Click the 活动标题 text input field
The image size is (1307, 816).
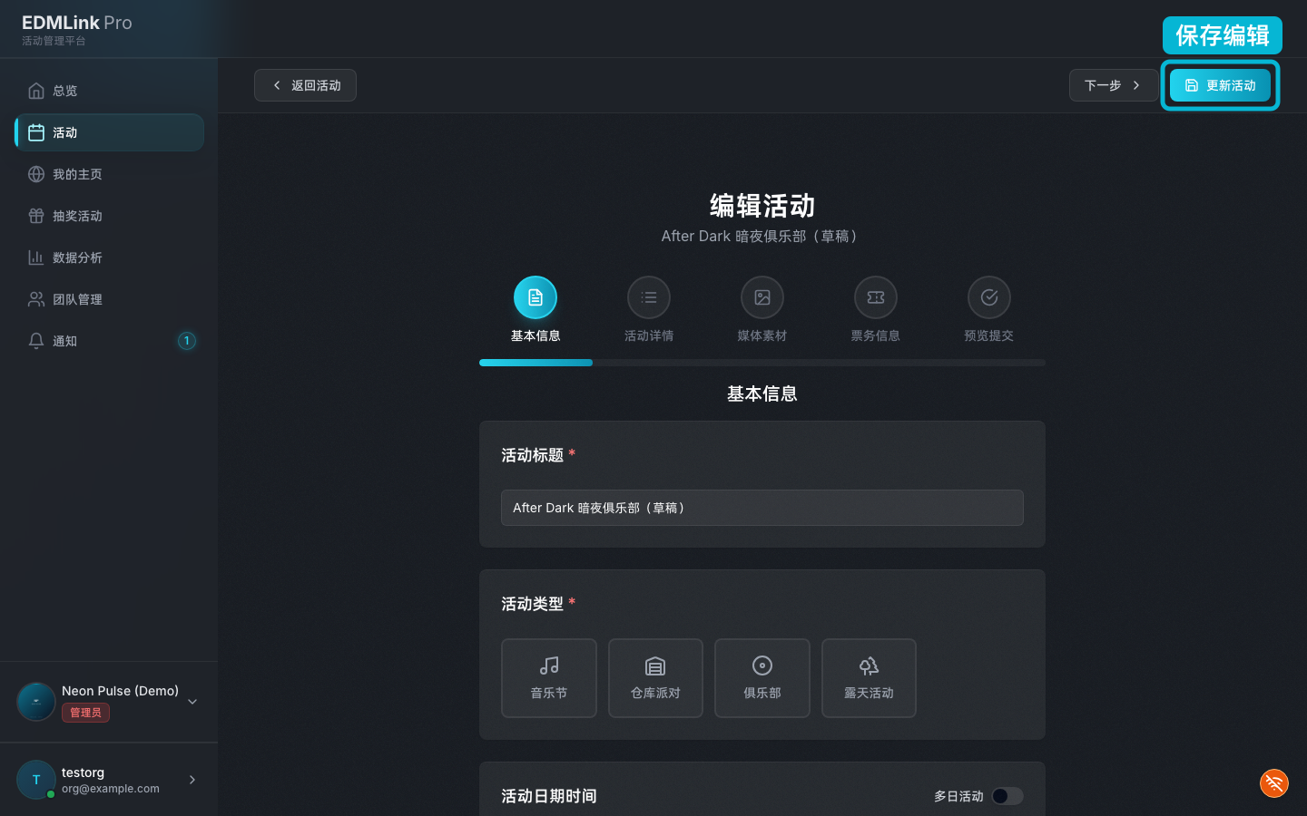click(762, 508)
